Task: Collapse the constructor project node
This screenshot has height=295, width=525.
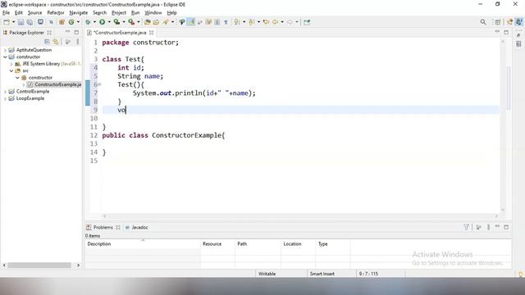Action: coord(5,57)
